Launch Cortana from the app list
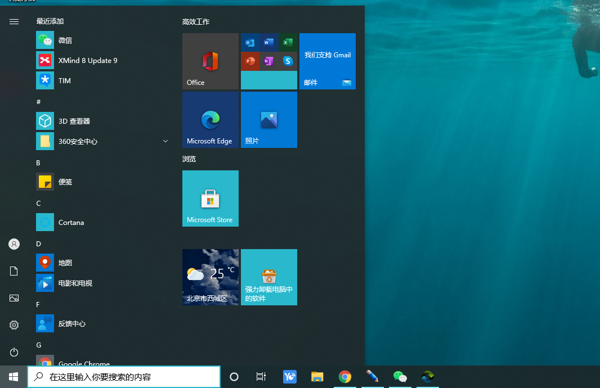The image size is (600, 388). pos(71,223)
